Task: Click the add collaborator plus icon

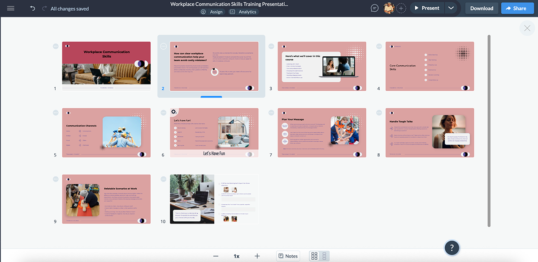Action: [x=401, y=8]
